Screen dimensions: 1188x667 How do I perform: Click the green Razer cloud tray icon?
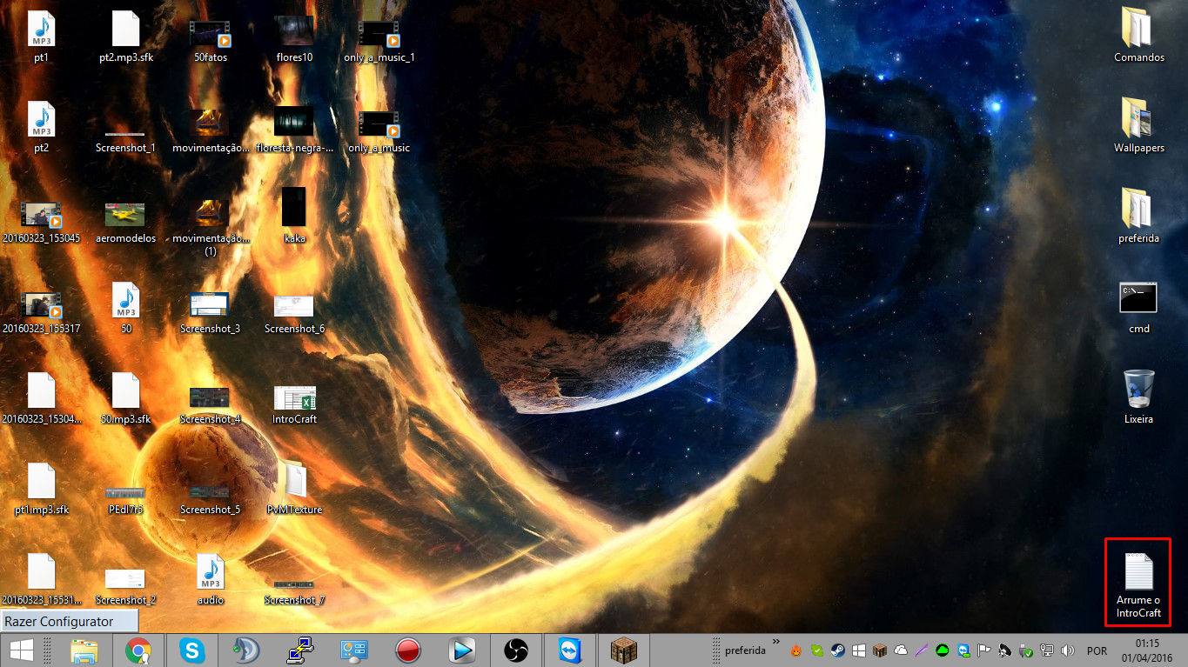tap(943, 650)
